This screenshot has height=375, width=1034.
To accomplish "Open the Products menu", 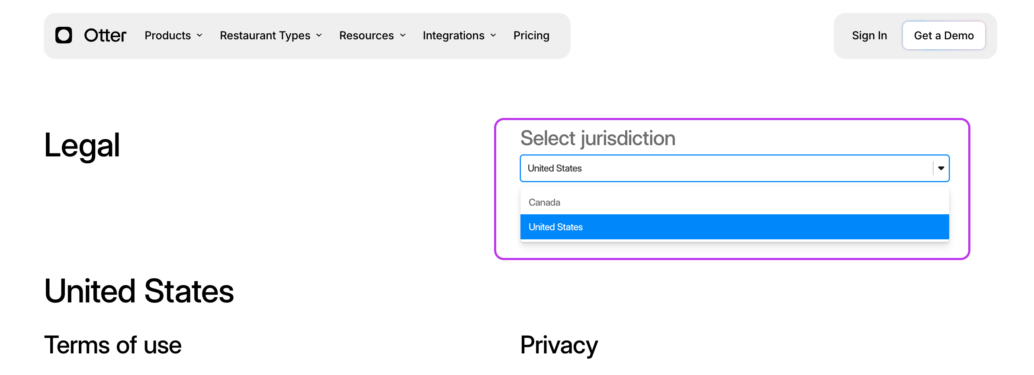I will [x=173, y=35].
